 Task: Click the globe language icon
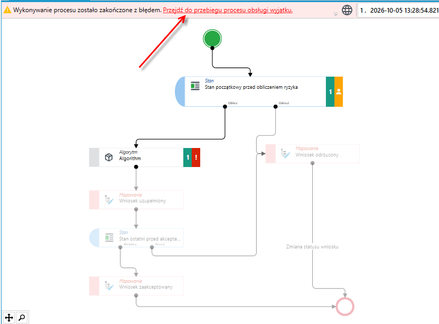point(347,10)
